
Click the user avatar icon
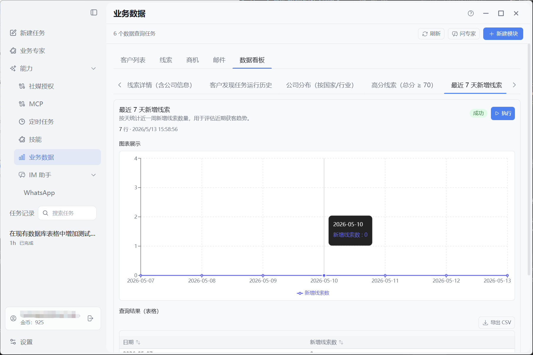pyautogui.click(x=13, y=318)
